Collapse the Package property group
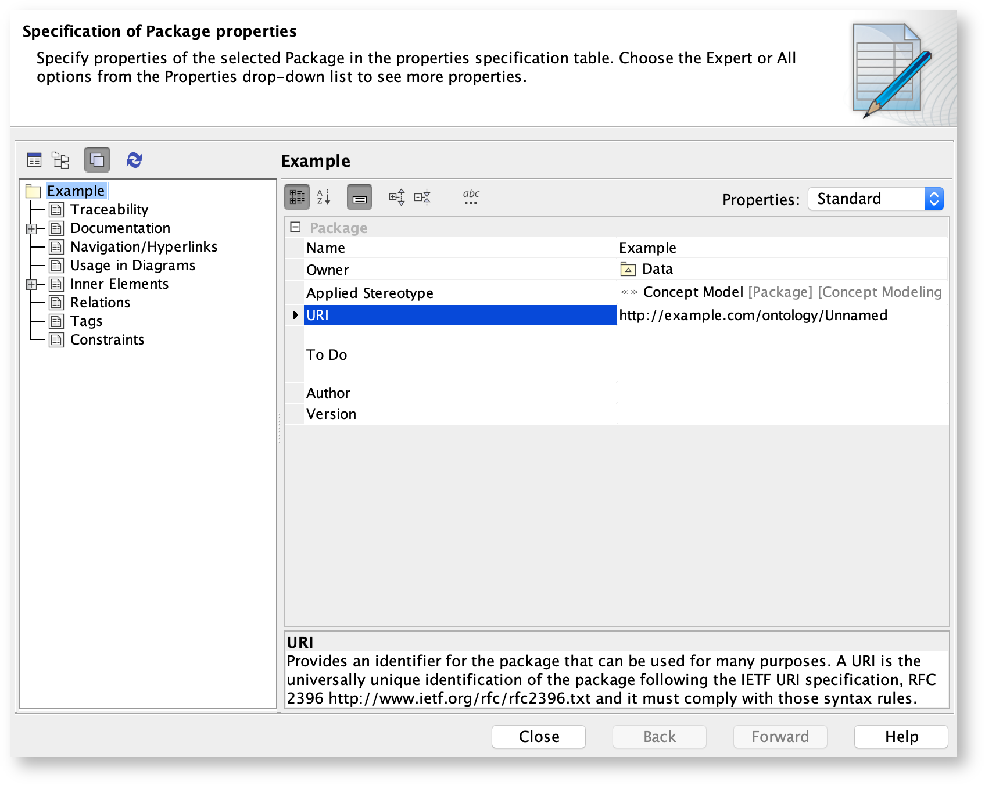This screenshot has height=785, width=985. [x=295, y=227]
